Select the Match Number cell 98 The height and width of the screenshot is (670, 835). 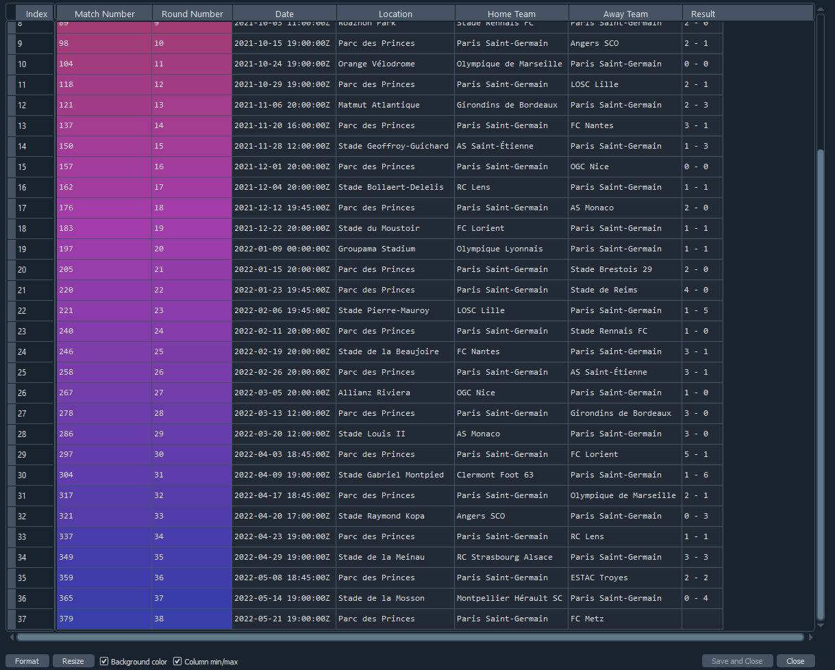pos(104,43)
